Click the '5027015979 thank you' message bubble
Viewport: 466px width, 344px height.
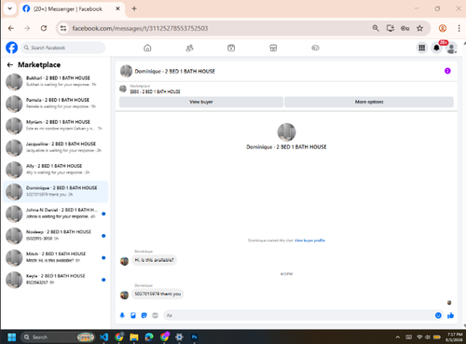coord(158,294)
